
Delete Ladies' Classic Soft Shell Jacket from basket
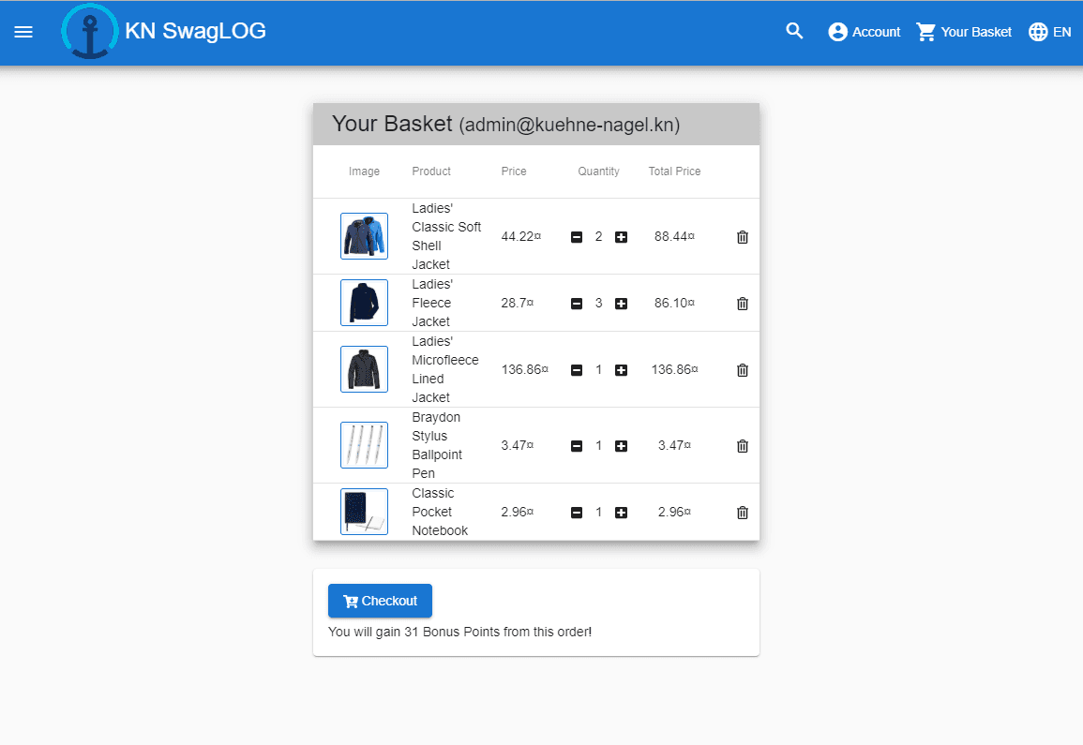(x=743, y=237)
